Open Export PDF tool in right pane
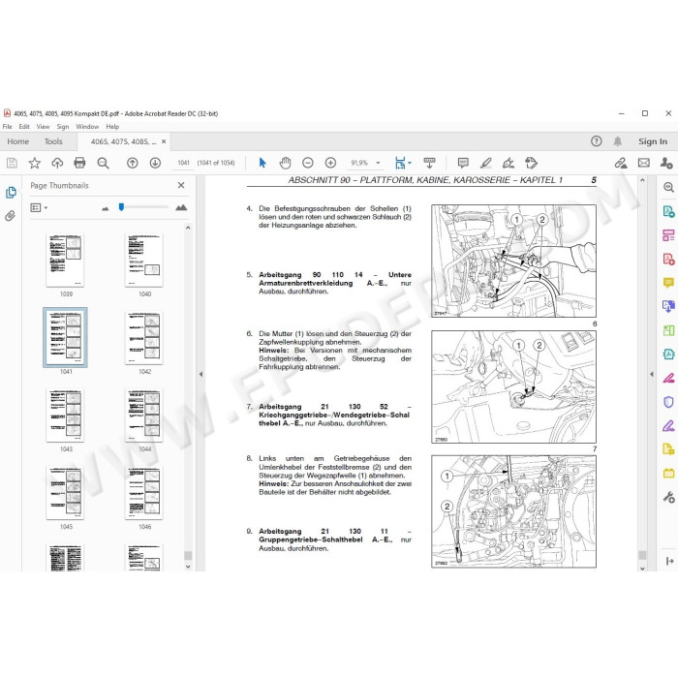678x678 pixels. point(668,211)
